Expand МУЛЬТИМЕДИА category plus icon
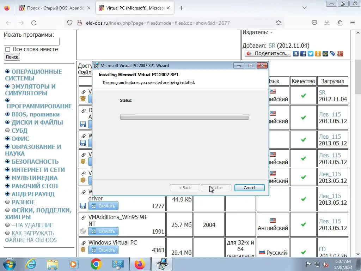This screenshot has width=361, height=271. click(x=7, y=178)
